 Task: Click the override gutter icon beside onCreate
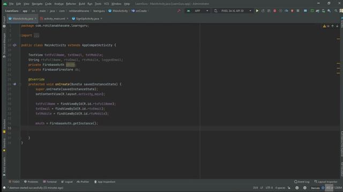(x=14, y=84)
